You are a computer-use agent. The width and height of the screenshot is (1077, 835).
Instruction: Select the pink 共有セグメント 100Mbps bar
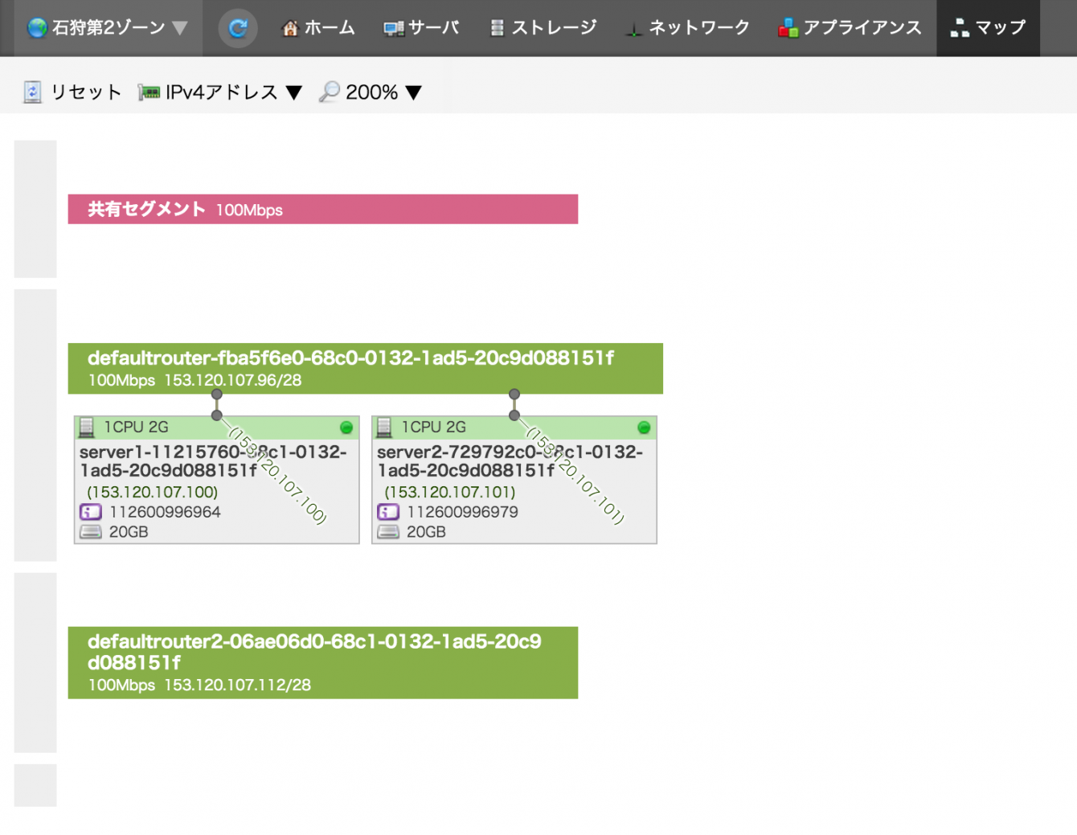pos(323,209)
